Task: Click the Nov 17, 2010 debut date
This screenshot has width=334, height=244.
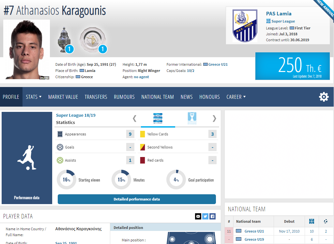Action: pos(289,231)
